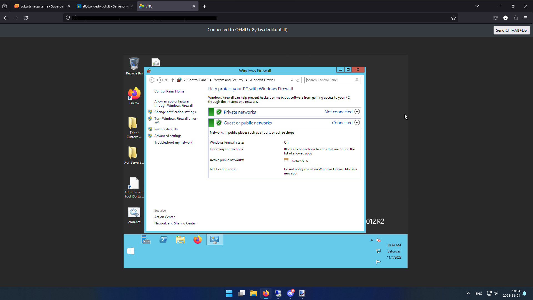This screenshot has height=300, width=533.
Task: Reload the browser page
Action: (x=26, y=18)
